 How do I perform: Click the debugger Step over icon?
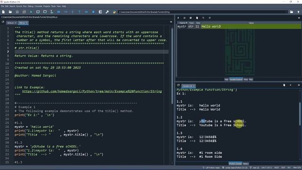click(x=66, y=12)
